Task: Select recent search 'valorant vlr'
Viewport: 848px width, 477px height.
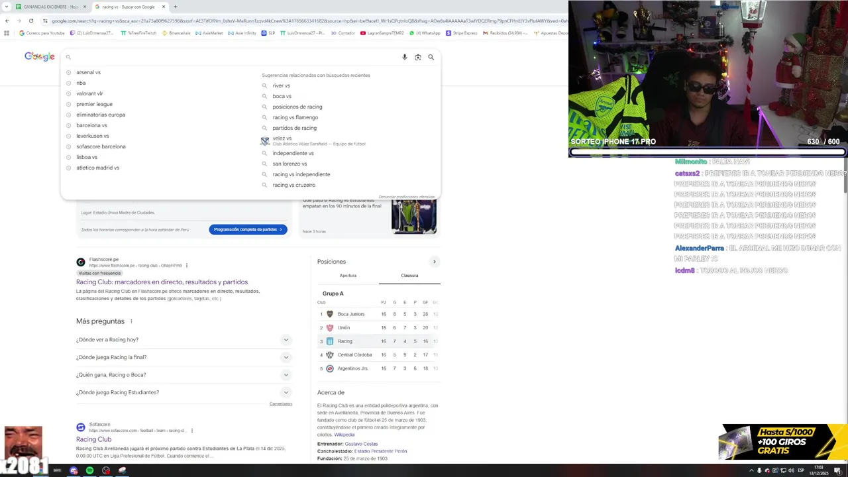Action: [89, 93]
